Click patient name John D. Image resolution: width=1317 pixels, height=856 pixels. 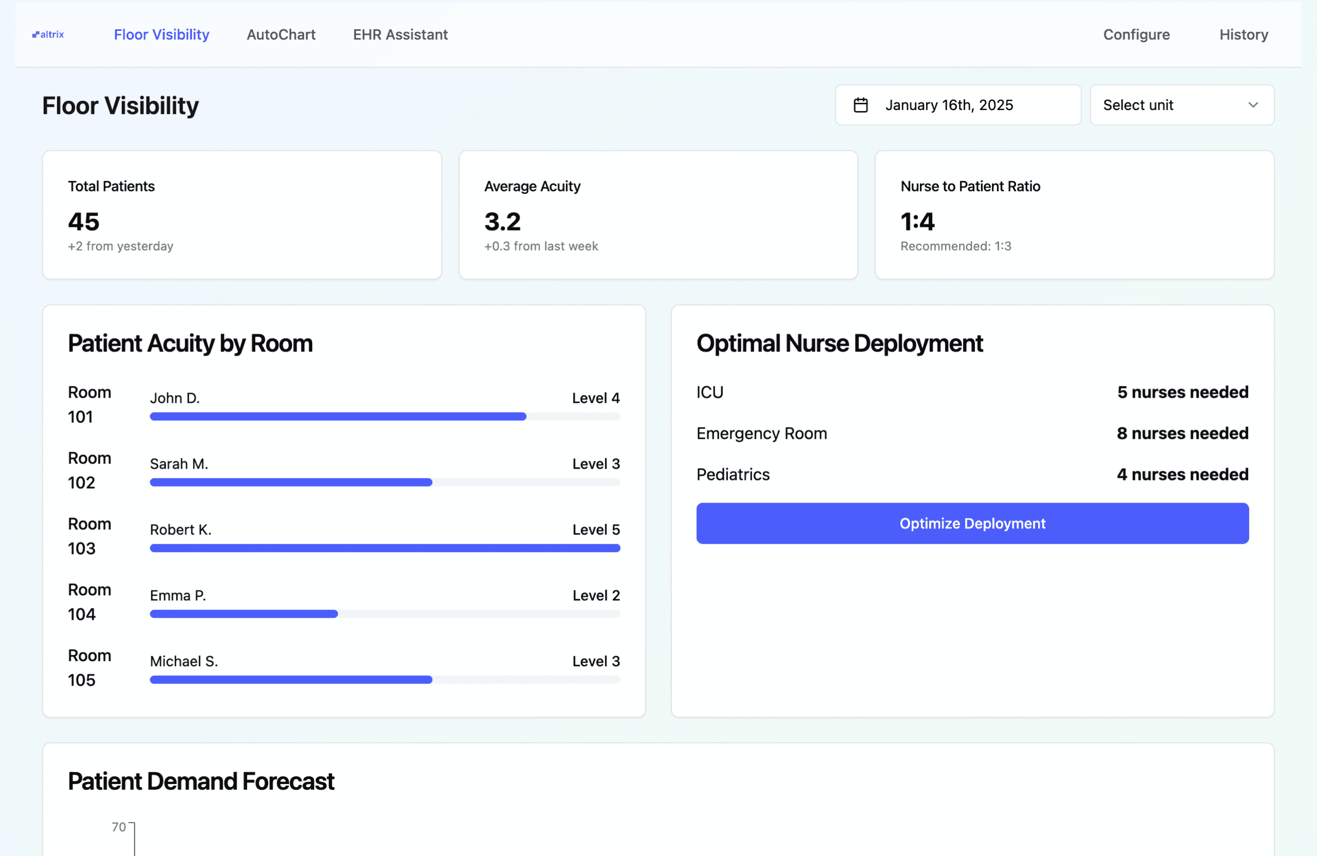coord(175,398)
